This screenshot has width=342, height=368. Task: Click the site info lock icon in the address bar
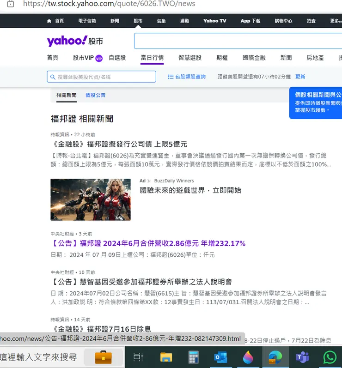pyautogui.click(x=11, y=4)
